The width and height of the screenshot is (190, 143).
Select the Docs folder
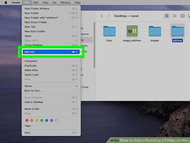109,31
